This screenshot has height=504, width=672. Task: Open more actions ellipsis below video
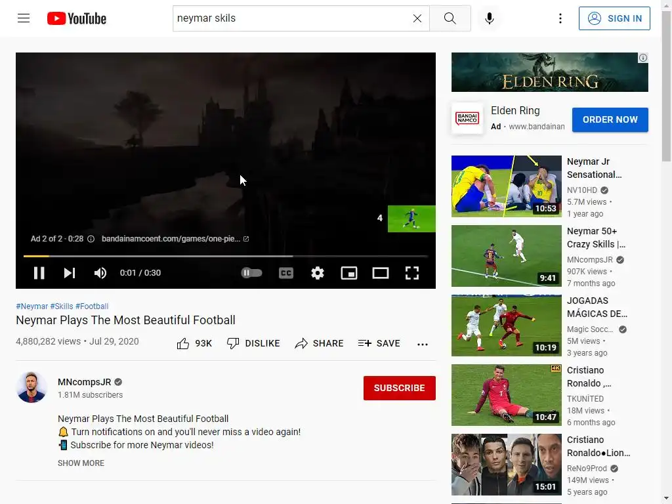point(423,344)
